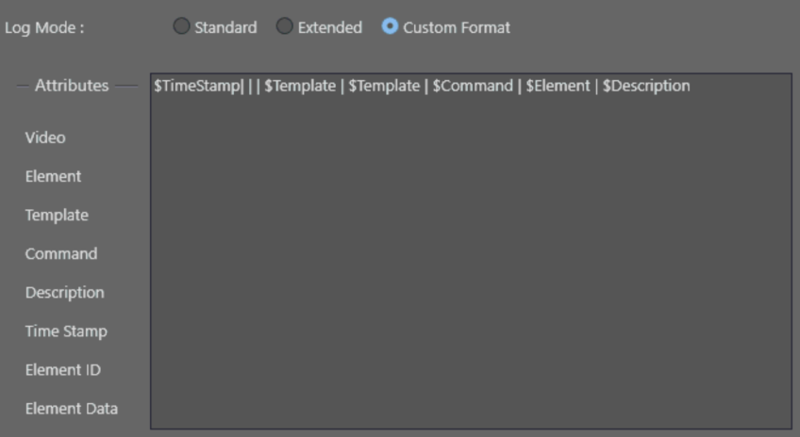
Task: Click the empty area of the format text box
Action: tap(470, 264)
